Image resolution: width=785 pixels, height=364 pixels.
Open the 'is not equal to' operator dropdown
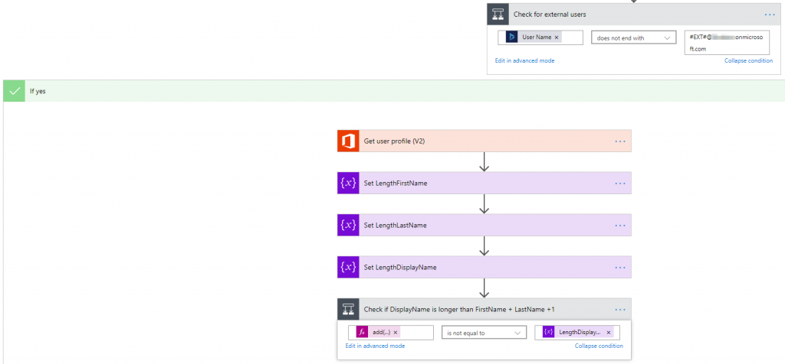(483, 333)
